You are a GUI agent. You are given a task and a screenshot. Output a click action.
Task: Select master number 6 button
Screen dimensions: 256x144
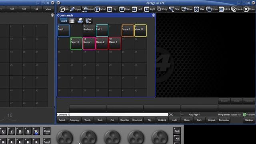tap(3, 131)
